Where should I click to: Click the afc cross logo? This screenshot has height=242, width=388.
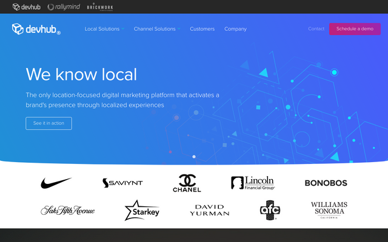(270, 210)
